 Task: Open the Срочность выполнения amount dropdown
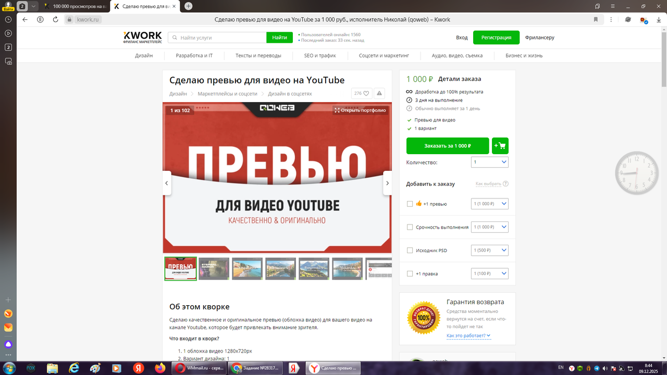489,227
